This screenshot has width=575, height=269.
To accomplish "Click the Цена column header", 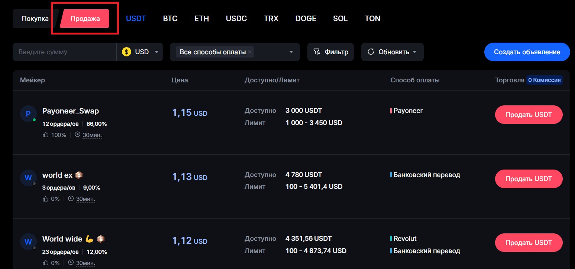I will pos(180,80).
